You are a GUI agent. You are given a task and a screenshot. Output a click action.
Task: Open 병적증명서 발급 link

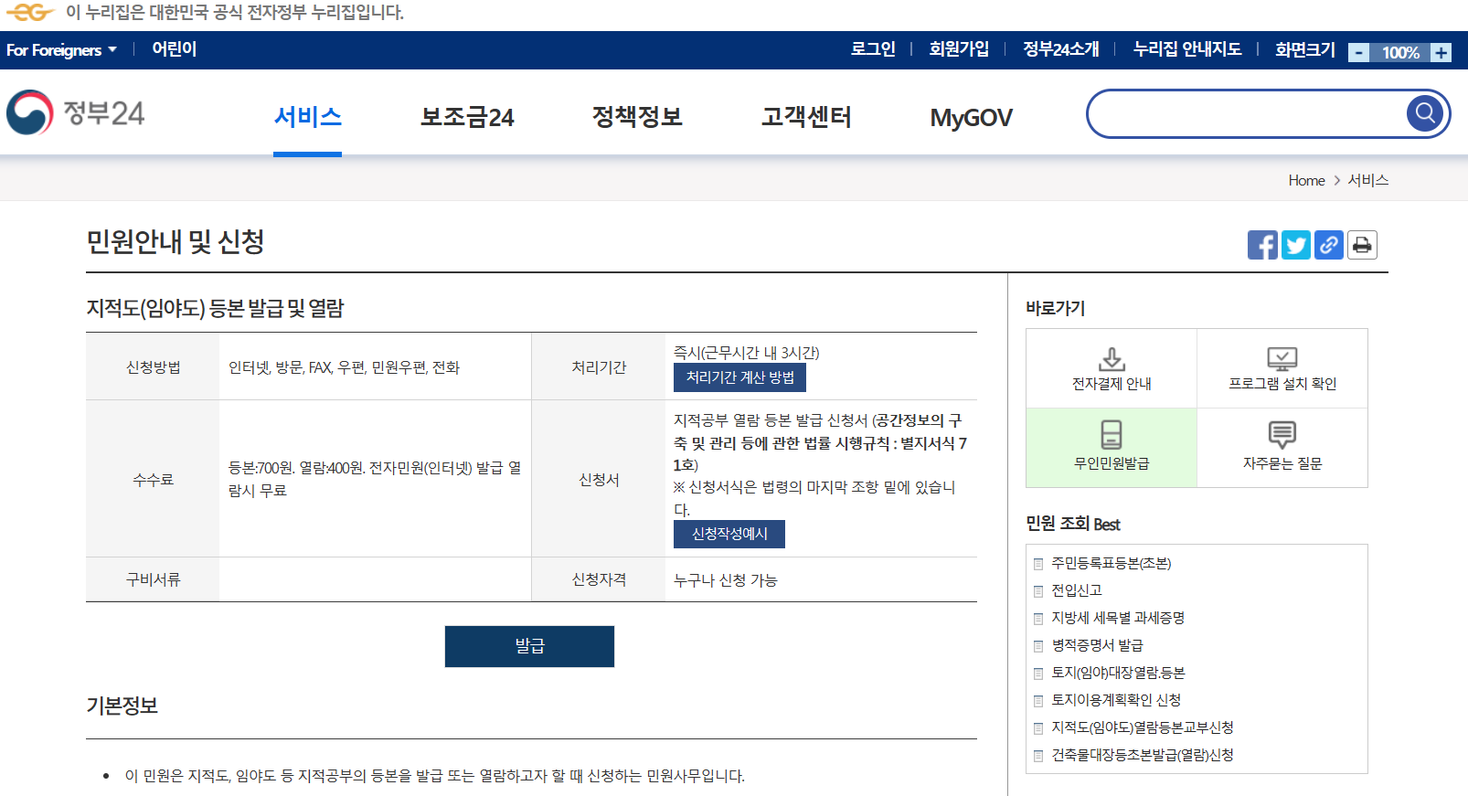click(x=1097, y=645)
